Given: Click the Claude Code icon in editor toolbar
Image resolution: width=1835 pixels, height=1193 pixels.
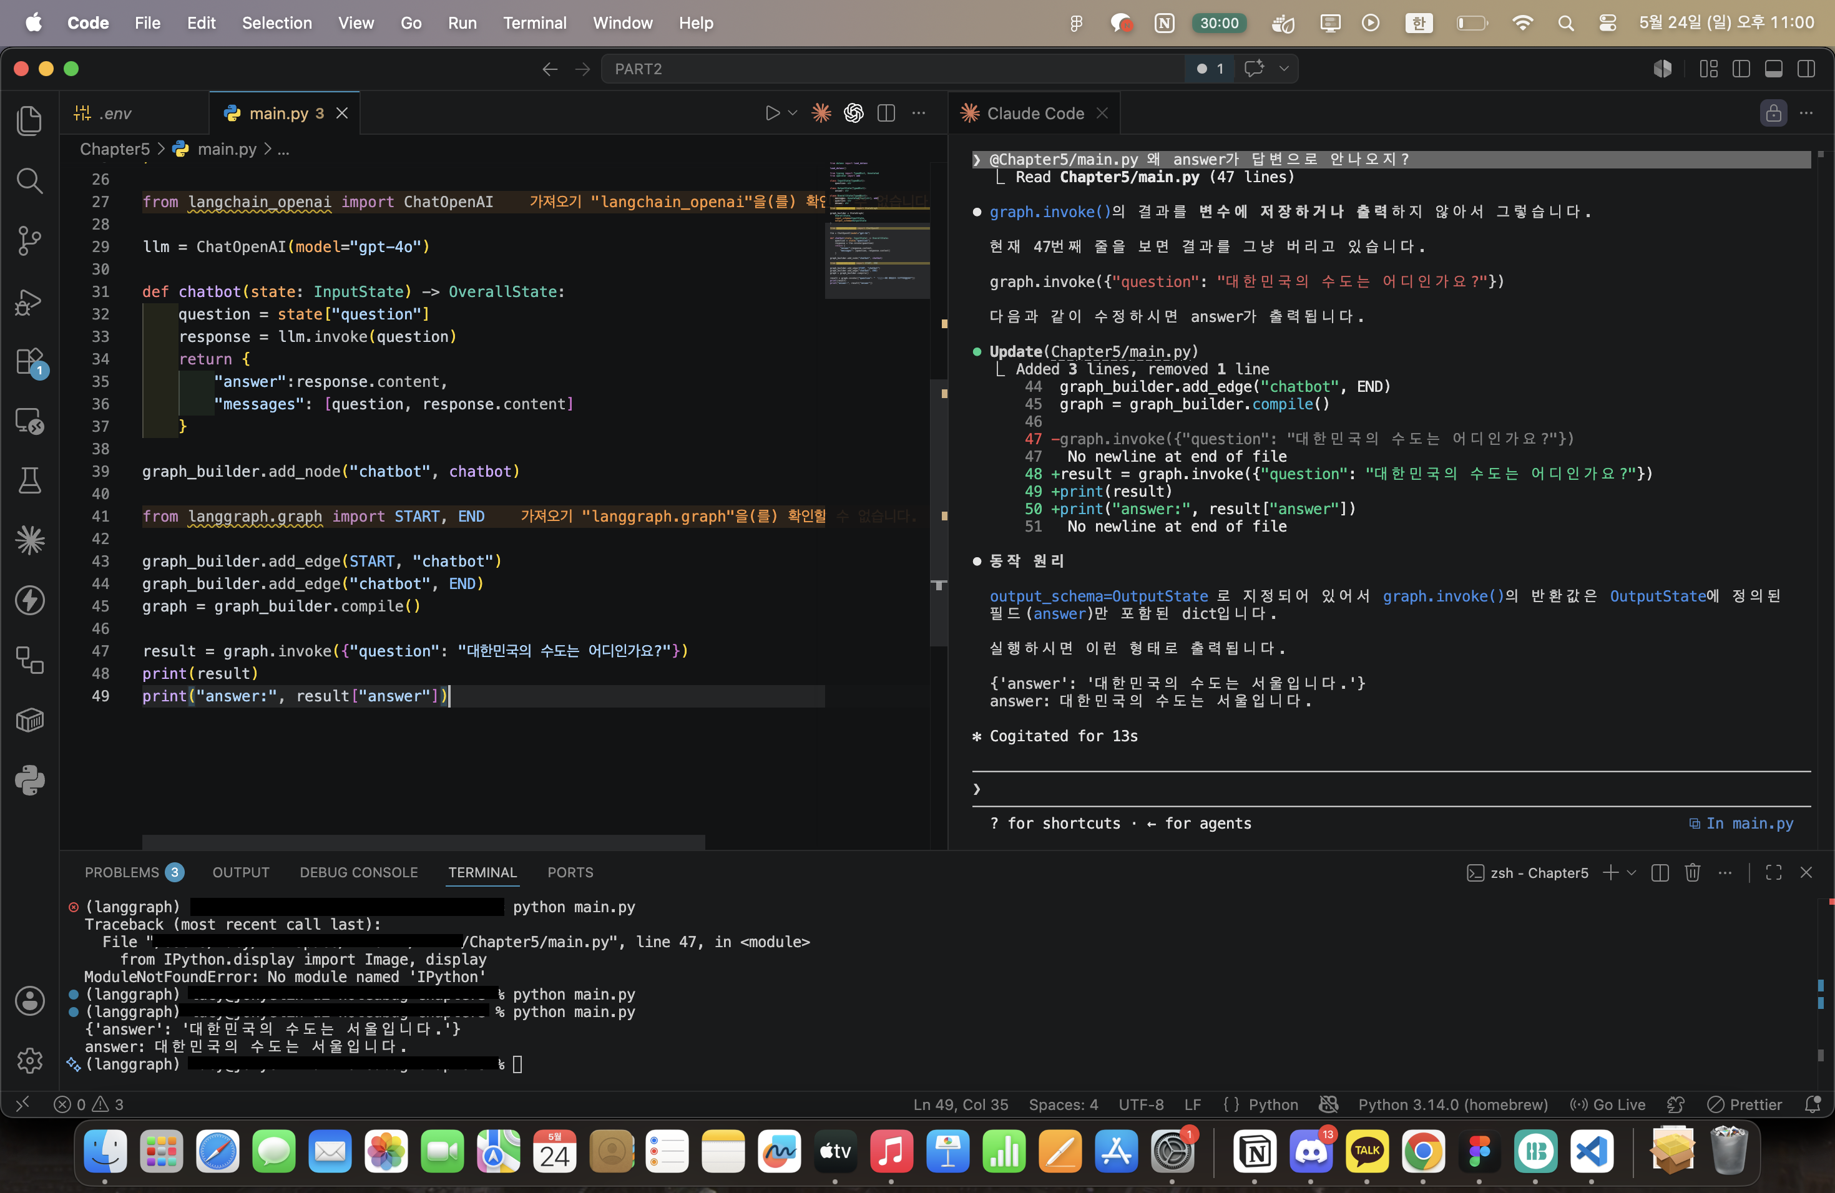Looking at the screenshot, I should point(821,114).
